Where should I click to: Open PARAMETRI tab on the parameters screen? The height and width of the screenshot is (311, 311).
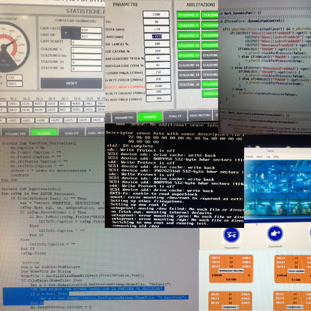click(x=124, y=118)
